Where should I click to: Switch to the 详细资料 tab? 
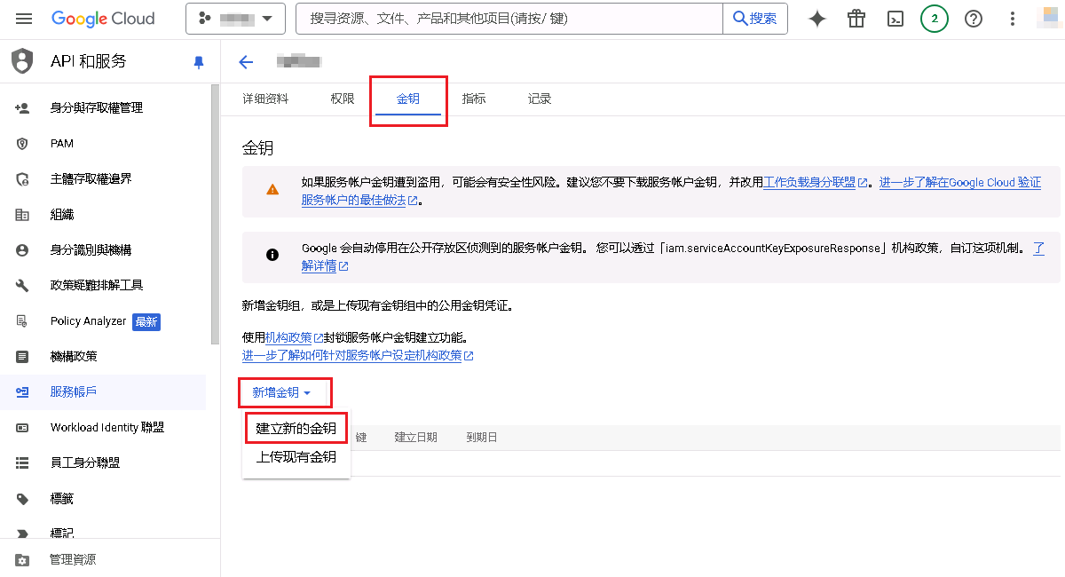(x=265, y=99)
